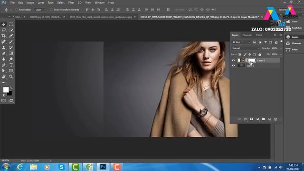Open the Layers panel menu
Screen dimensions: 304x171
tap(281, 35)
